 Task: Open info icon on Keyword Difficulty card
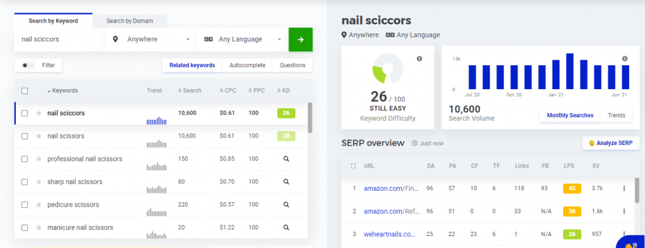(x=420, y=59)
